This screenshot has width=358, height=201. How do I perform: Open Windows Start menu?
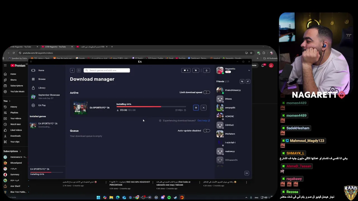tap(98, 198)
